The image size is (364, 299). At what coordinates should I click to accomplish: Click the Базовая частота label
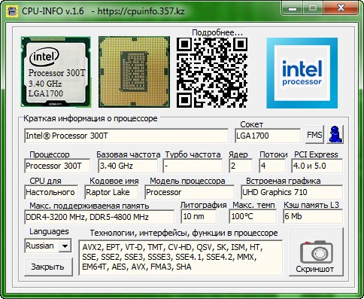click(129, 154)
